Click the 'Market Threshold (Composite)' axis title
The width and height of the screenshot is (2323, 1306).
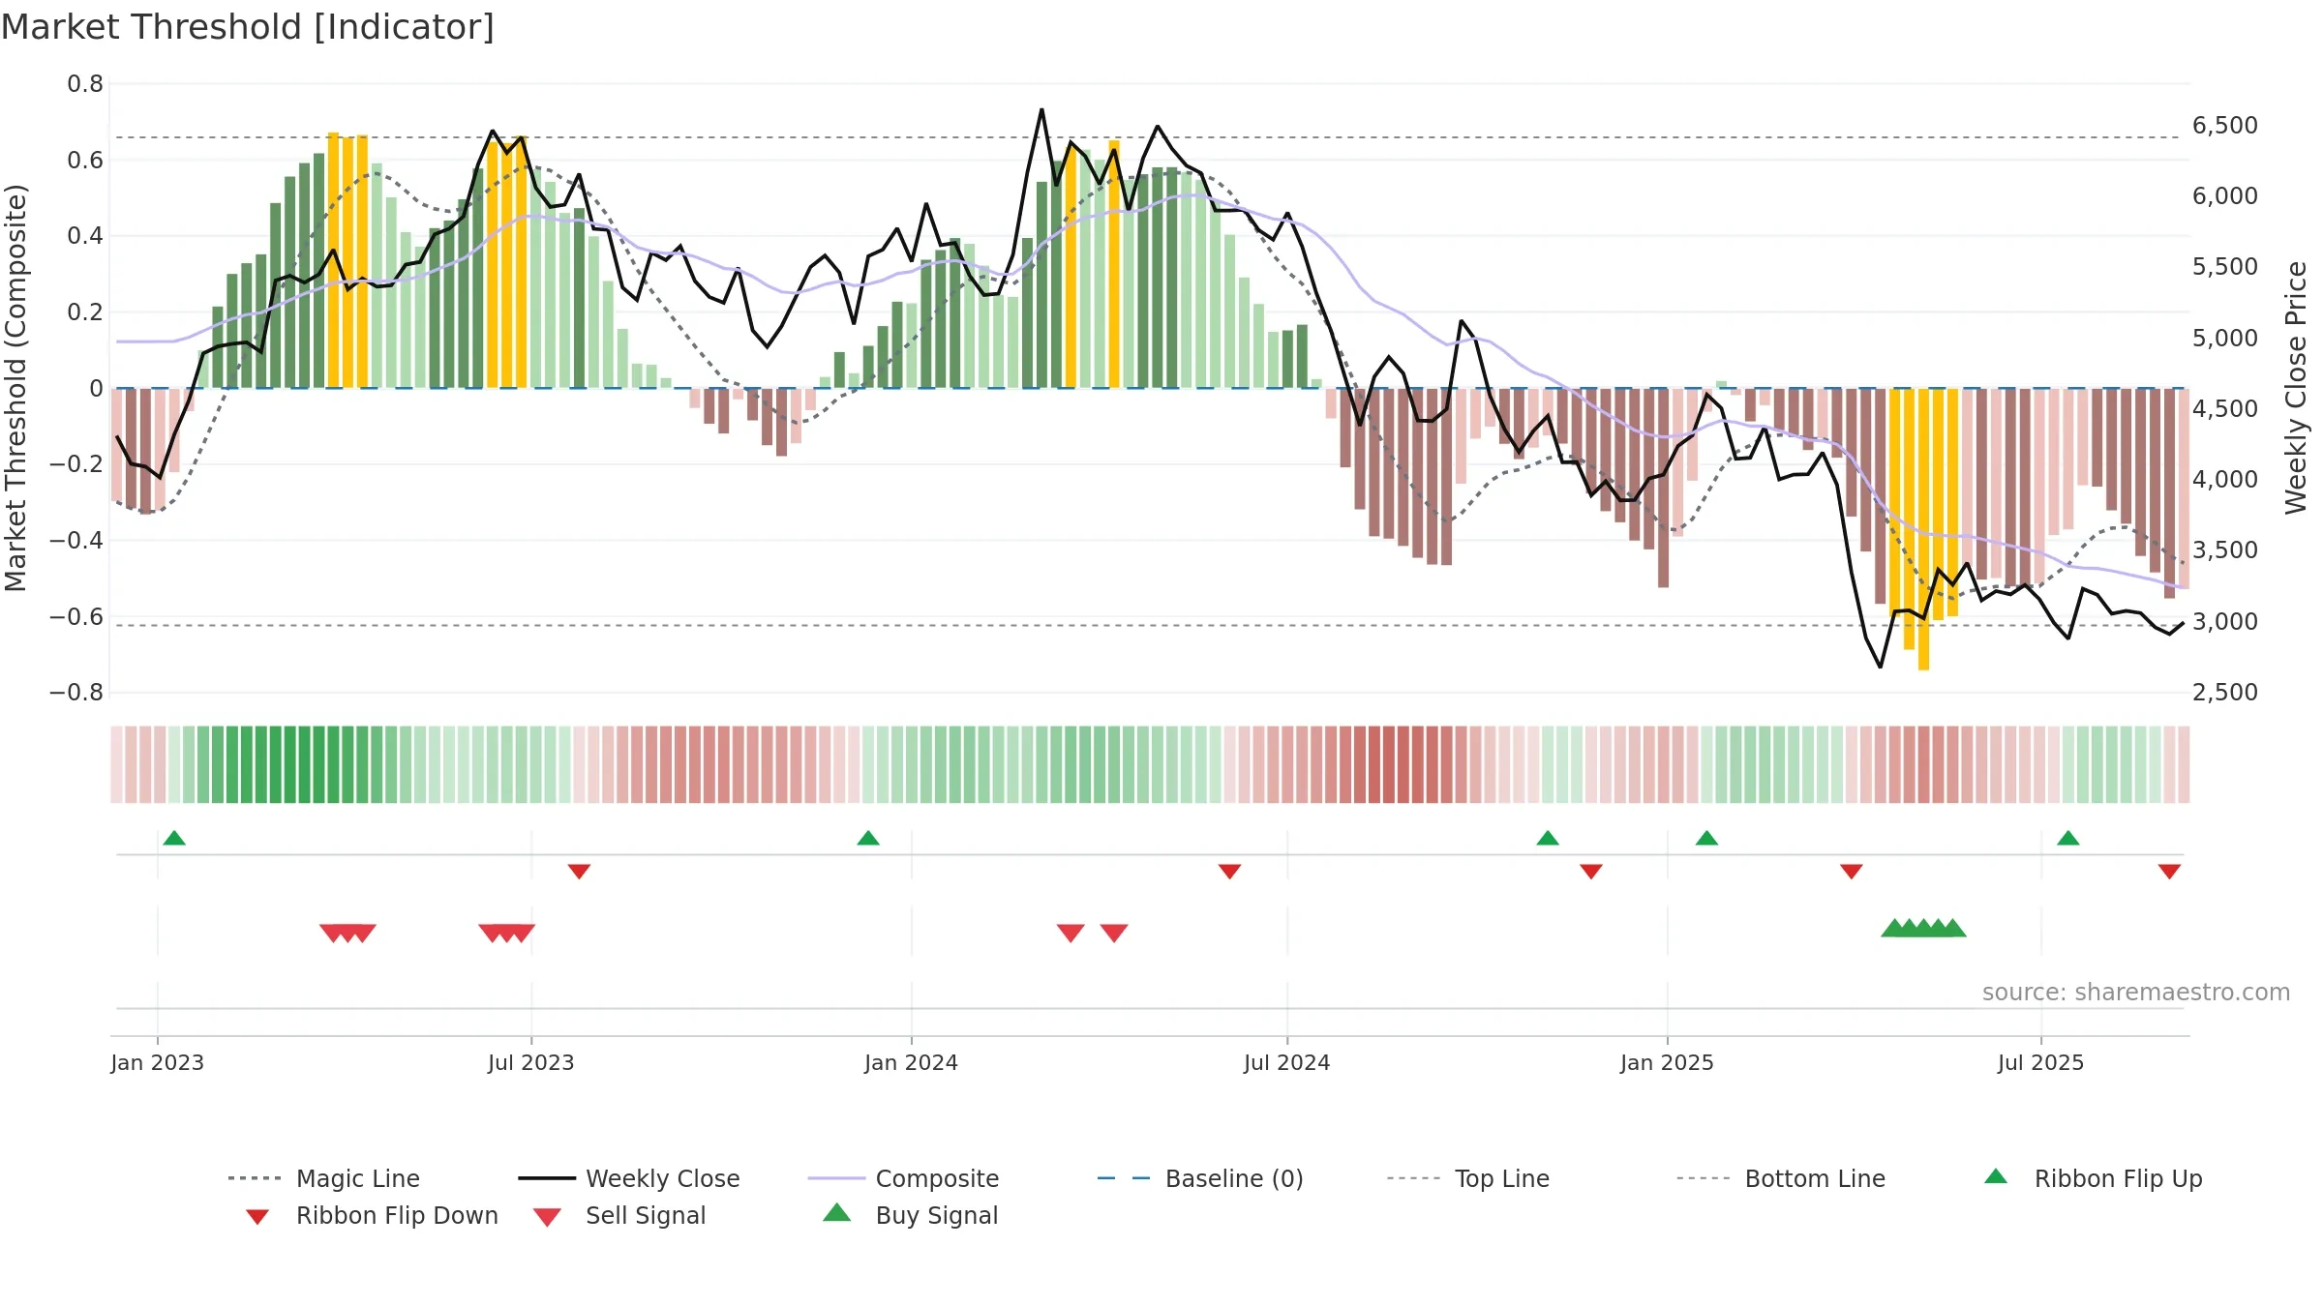(15, 388)
